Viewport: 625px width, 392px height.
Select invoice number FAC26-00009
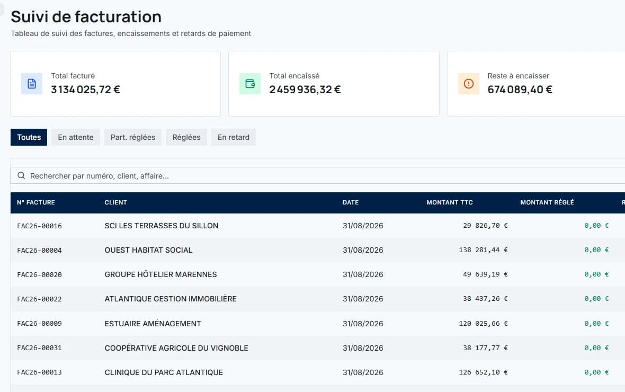coord(40,324)
